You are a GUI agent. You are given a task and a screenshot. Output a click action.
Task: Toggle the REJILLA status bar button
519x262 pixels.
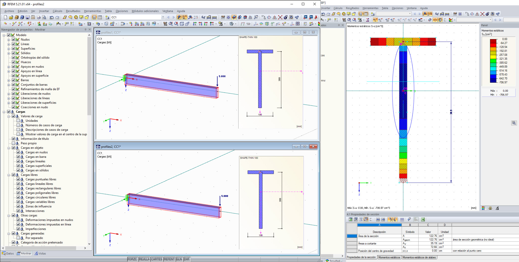click(x=144, y=259)
